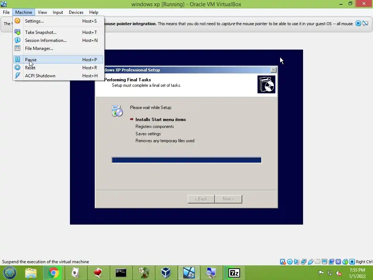The image size is (373, 280).
Task: Click the Reset circular icon
Action: click(x=17, y=67)
